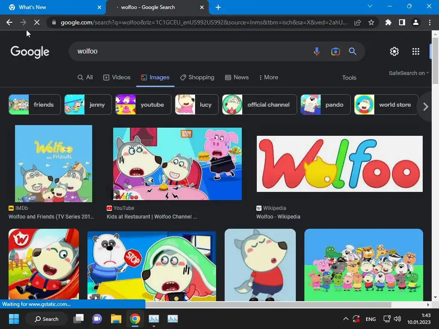Open the Chrome profile icon

coord(416,22)
